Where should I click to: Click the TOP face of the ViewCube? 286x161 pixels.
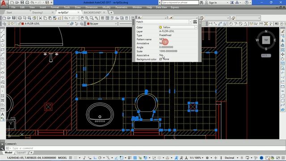266,40
